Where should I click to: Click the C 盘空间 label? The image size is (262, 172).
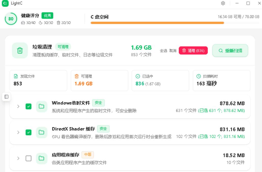coord(99,17)
